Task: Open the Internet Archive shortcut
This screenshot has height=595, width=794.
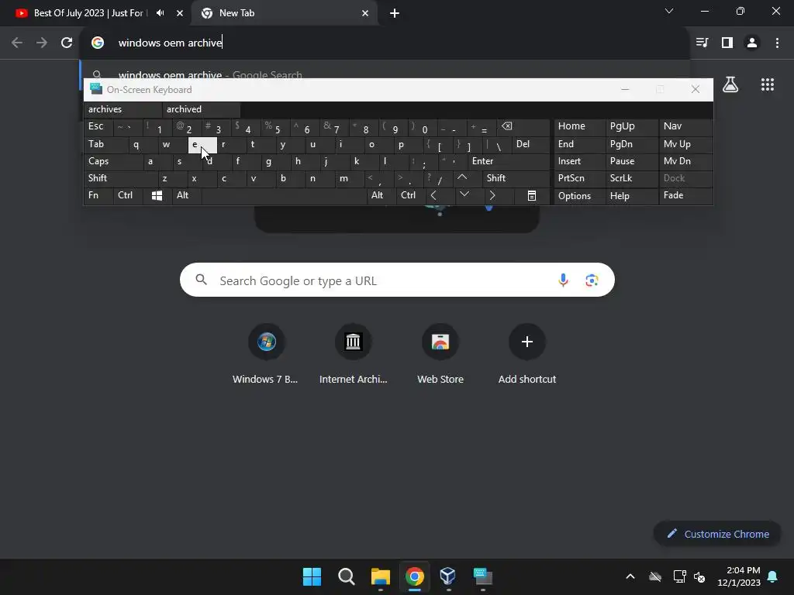Action: pyautogui.click(x=353, y=354)
